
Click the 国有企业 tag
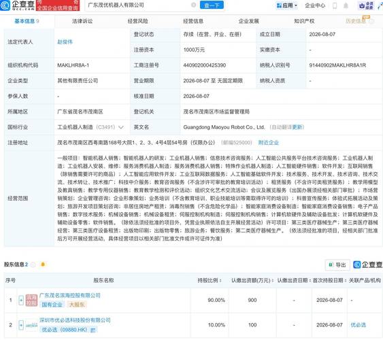click(52, 305)
